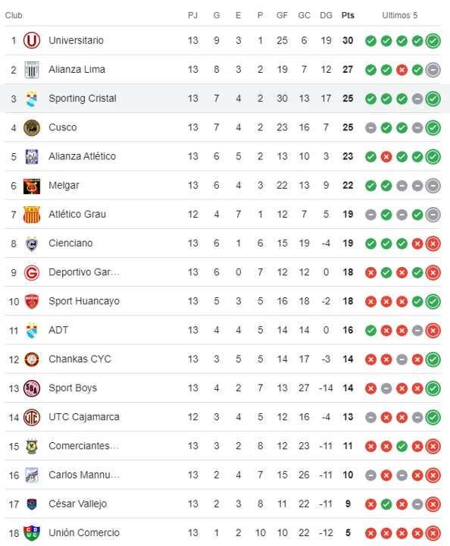Click the Unión Comercio shield icon
Viewport: 450px width, 546px height.
(32, 533)
